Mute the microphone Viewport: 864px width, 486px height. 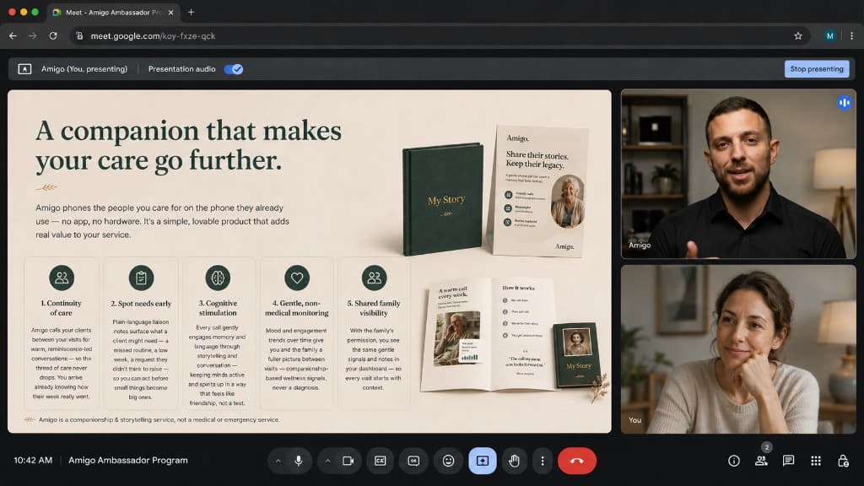[298, 461]
